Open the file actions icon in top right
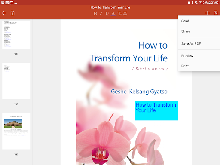Screen dimensions: 220x165 click(x=216, y=13)
